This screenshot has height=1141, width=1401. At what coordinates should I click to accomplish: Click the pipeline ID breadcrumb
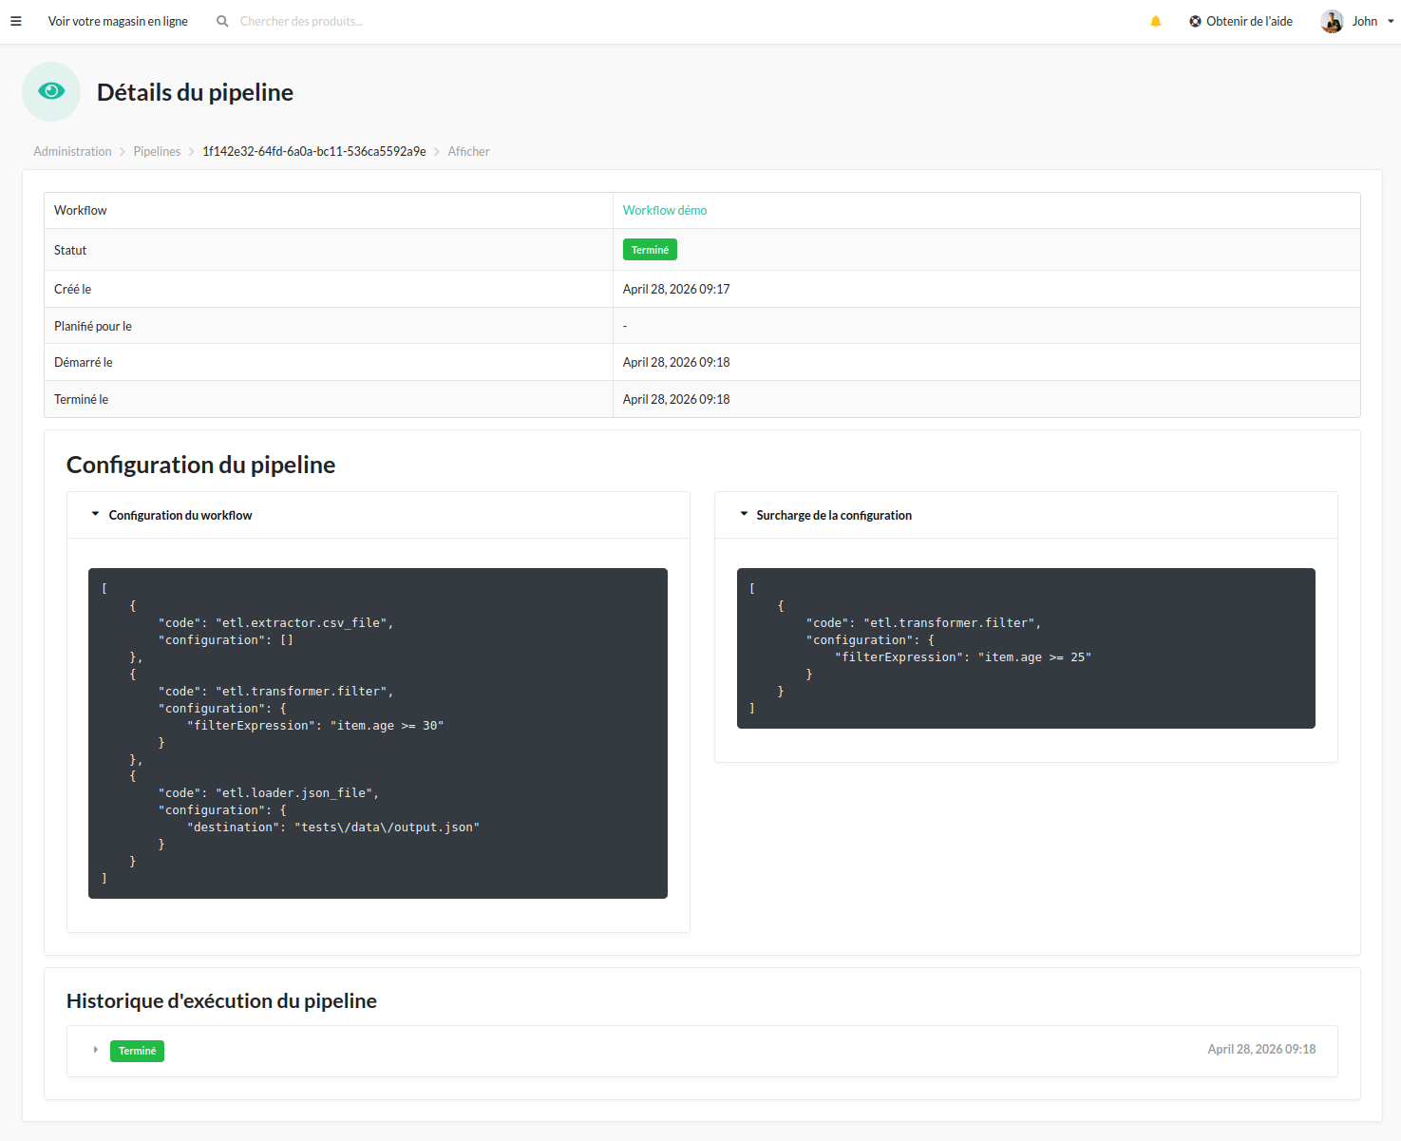click(313, 151)
